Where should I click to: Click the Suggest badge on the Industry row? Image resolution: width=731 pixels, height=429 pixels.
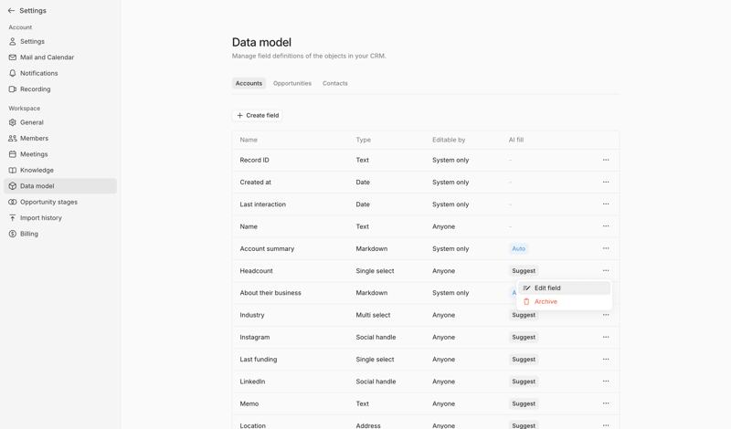click(524, 316)
